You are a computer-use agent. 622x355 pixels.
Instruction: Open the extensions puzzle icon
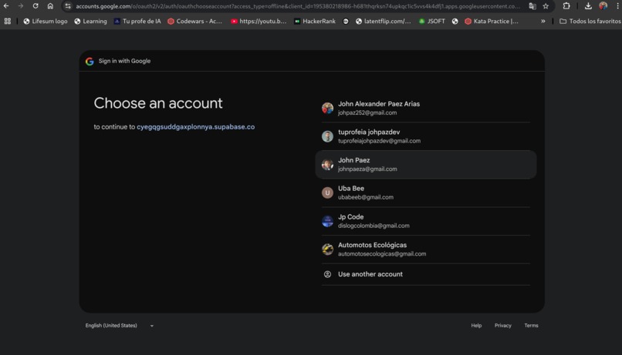pyautogui.click(x=566, y=6)
